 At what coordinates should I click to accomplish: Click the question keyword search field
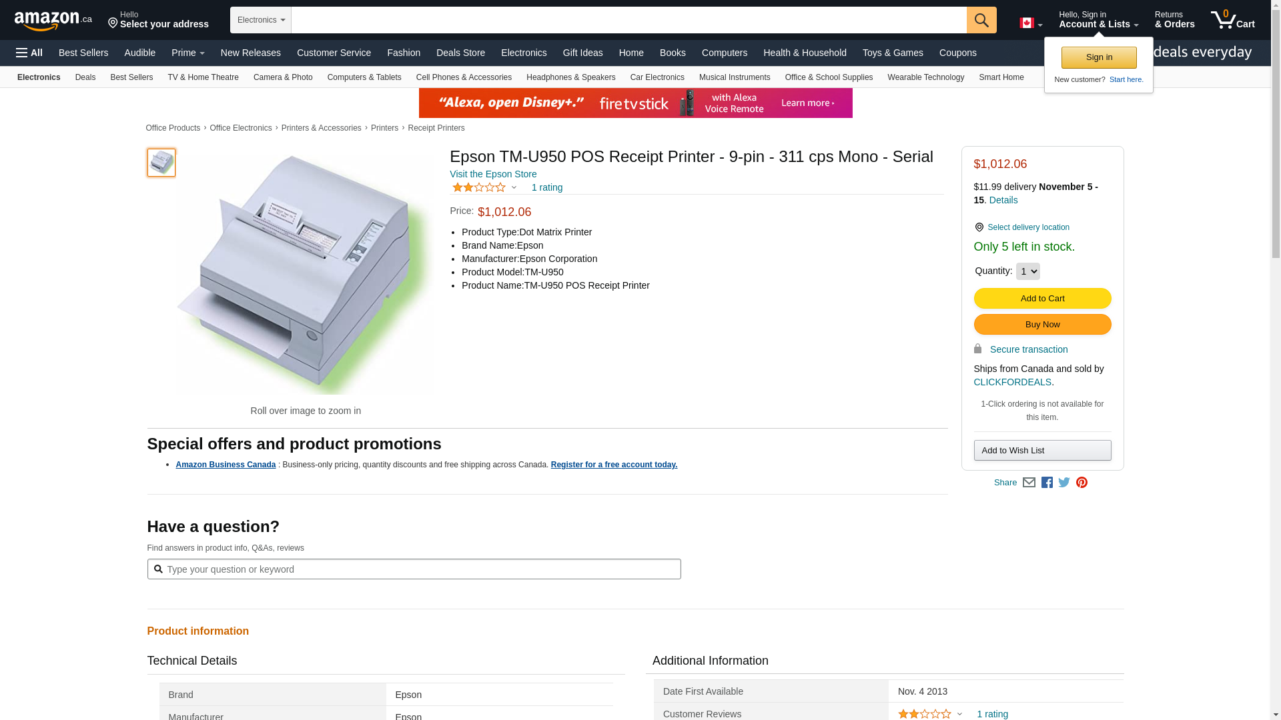tap(420, 569)
